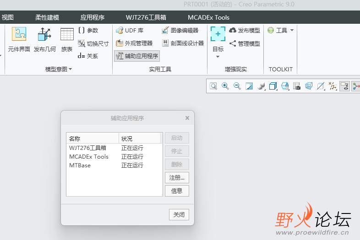The height and width of the screenshot is (240, 360).
Task: Open the WJT276工具箱 tab
Action: [146, 17]
